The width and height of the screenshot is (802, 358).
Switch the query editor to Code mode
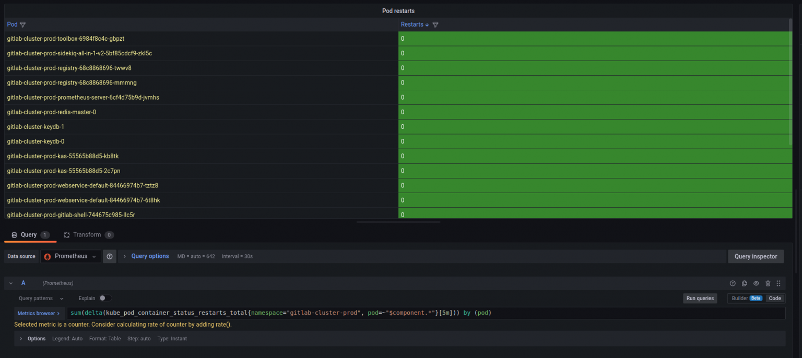point(775,298)
